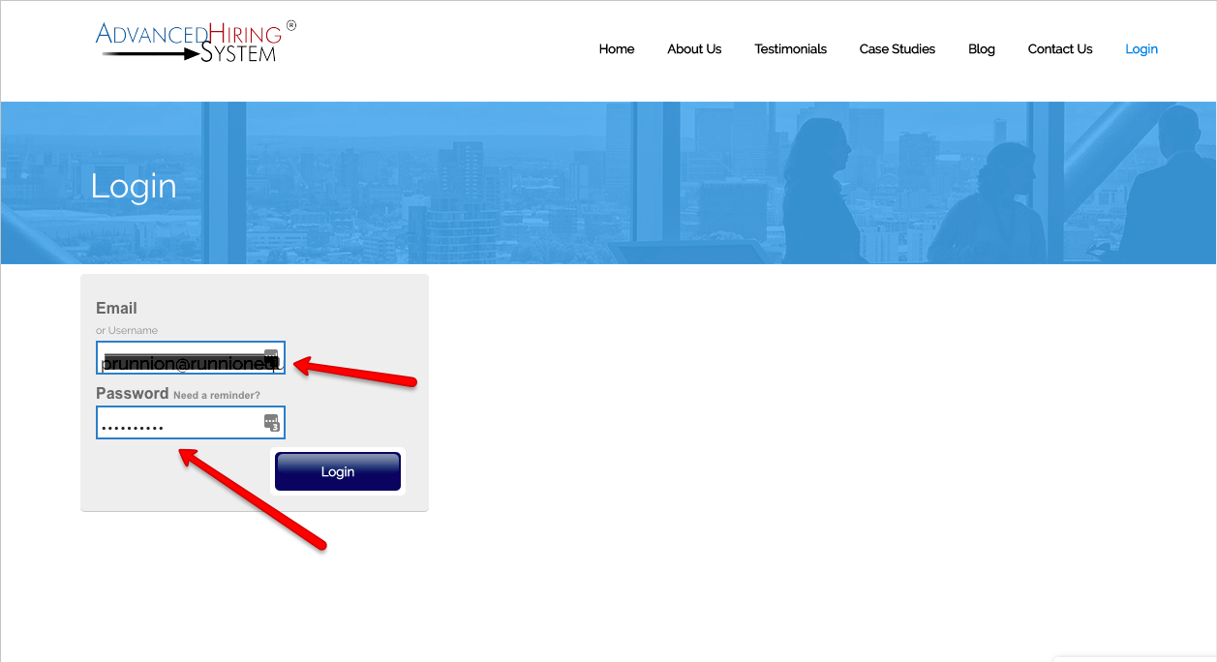Click the 'Email' field label

(116, 308)
